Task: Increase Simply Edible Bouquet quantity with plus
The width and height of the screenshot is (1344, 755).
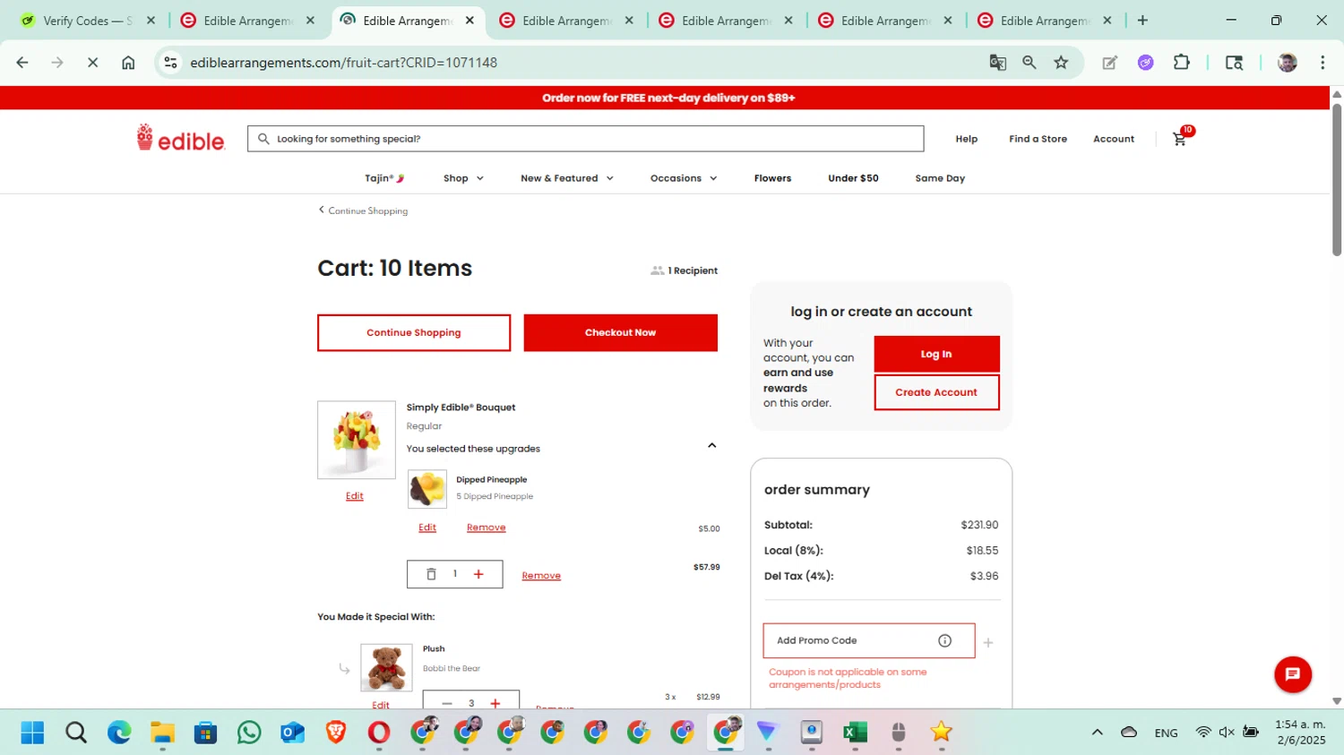Action: 478,574
